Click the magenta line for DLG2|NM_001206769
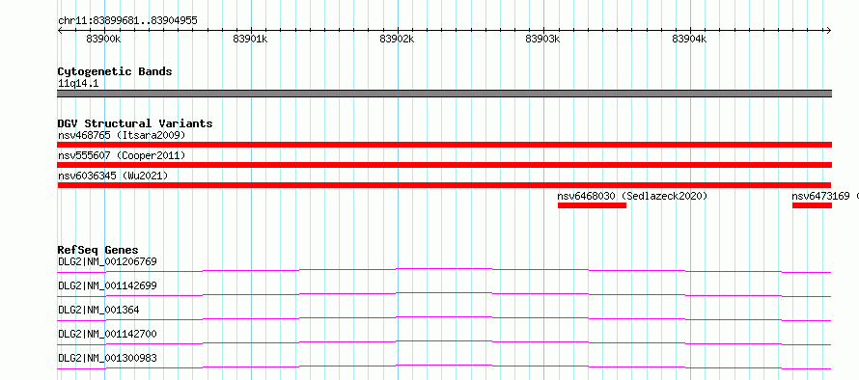This screenshot has height=380, width=859. click(x=444, y=270)
